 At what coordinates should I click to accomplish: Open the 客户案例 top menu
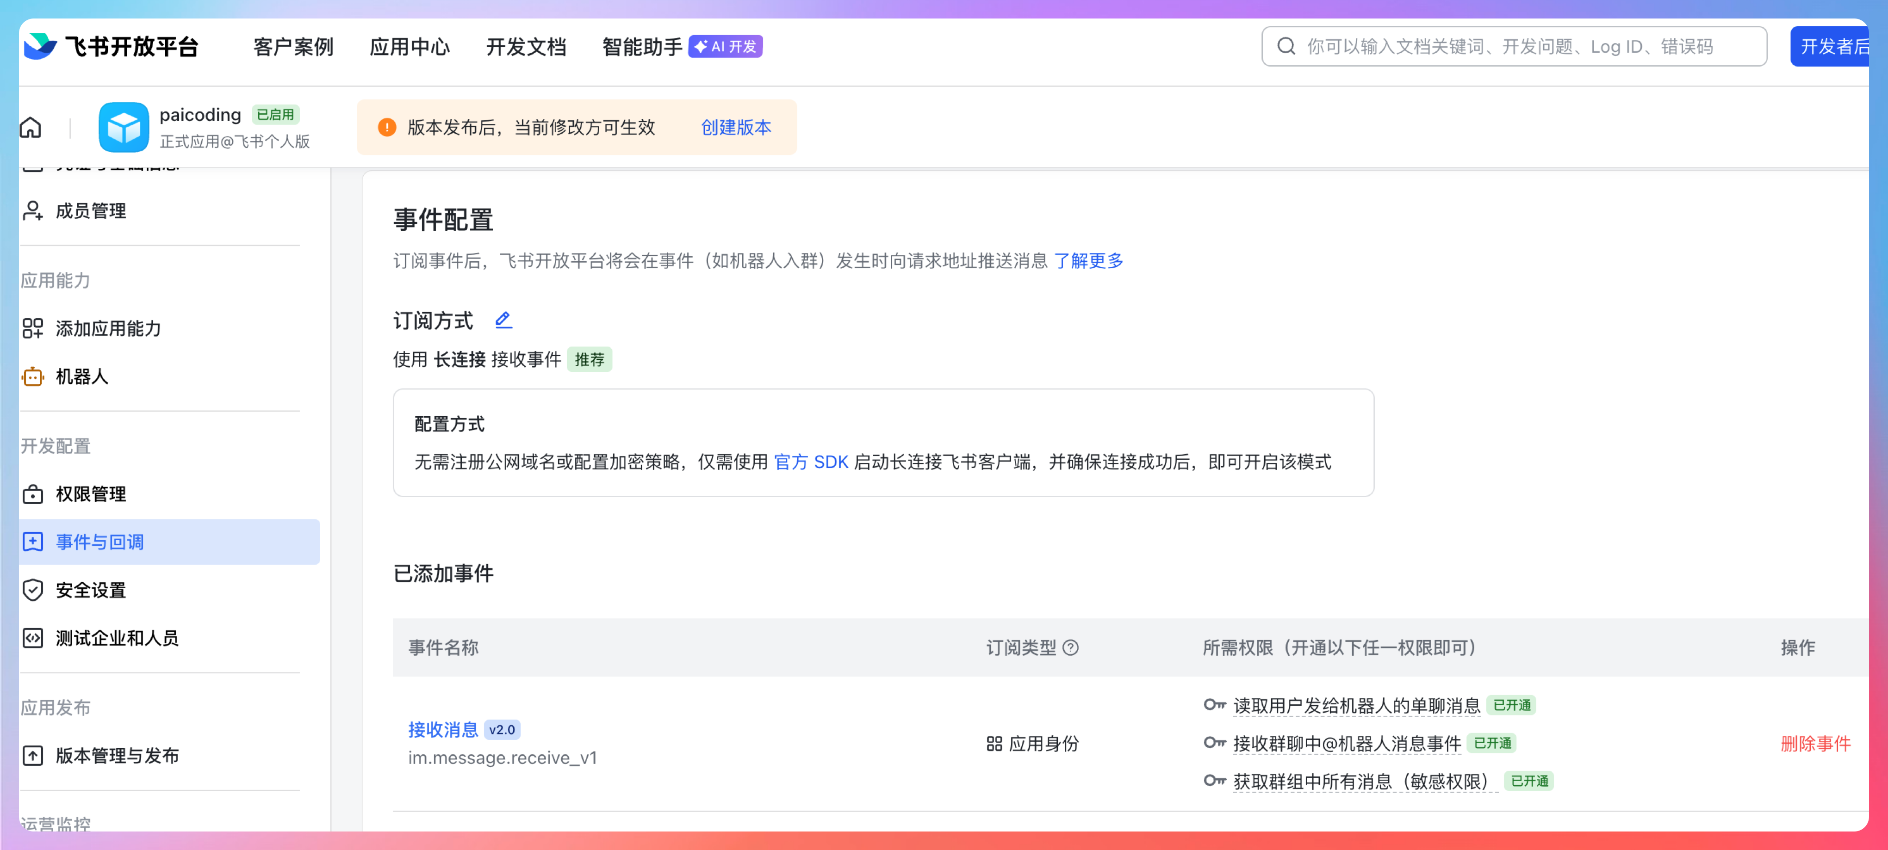pos(292,47)
